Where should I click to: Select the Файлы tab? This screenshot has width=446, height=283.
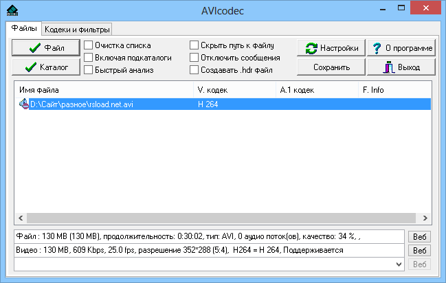click(24, 28)
